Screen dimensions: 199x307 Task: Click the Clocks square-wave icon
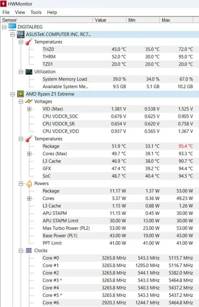click(29, 251)
